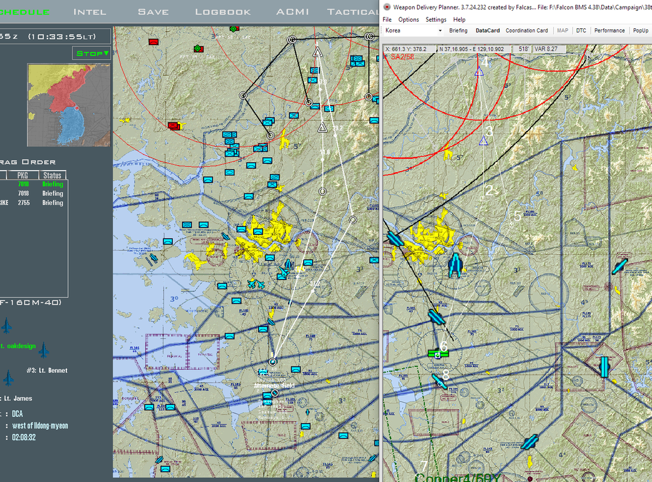Select the green airbase symbol at waypoint 6
The width and height of the screenshot is (652, 482).
(438, 354)
